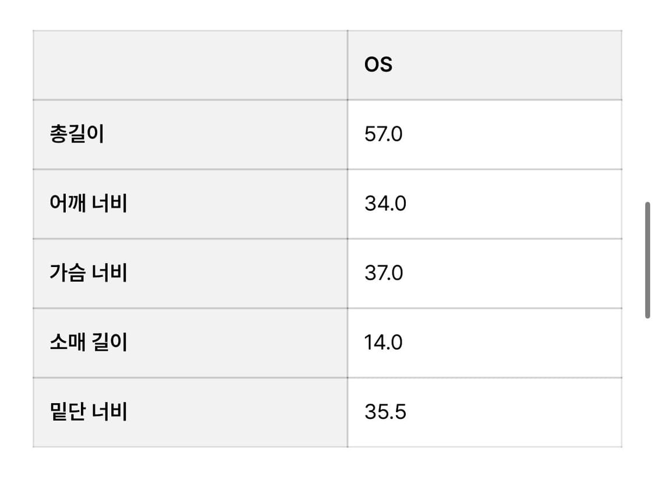
Task: Select the 가슴 너비 row label
Action: pyautogui.click(x=88, y=273)
